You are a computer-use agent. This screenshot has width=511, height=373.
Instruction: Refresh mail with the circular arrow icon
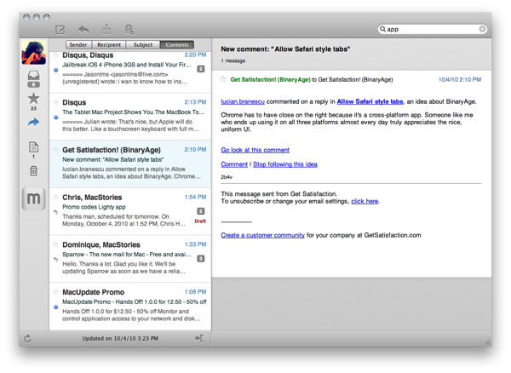click(x=27, y=338)
